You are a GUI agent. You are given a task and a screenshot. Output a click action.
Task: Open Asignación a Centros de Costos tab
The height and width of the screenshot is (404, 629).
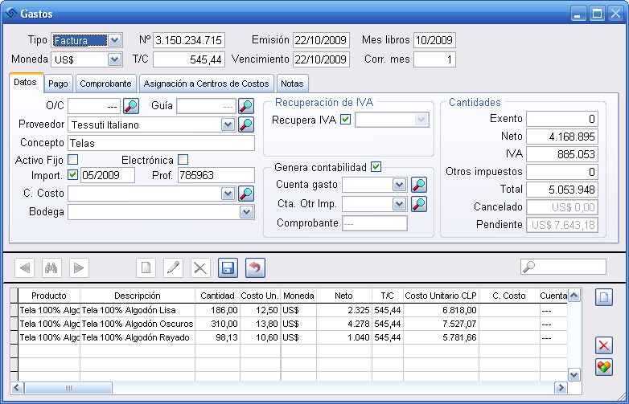pyautogui.click(x=206, y=84)
